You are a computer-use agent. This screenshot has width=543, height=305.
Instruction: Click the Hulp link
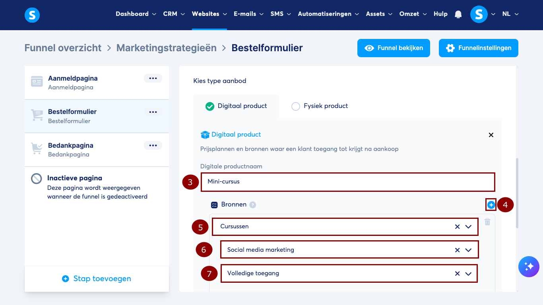[440, 14]
